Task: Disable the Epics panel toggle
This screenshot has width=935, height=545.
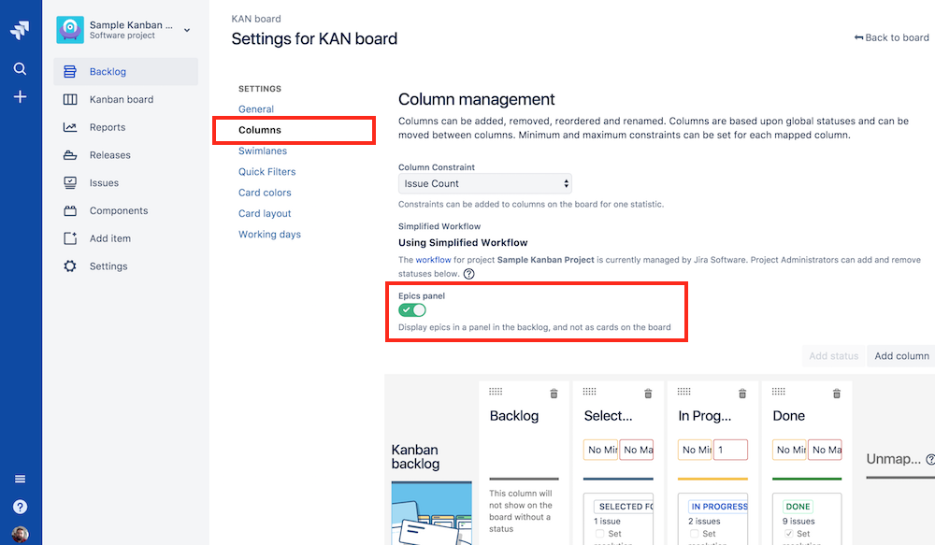Action: [x=412, y=308]
